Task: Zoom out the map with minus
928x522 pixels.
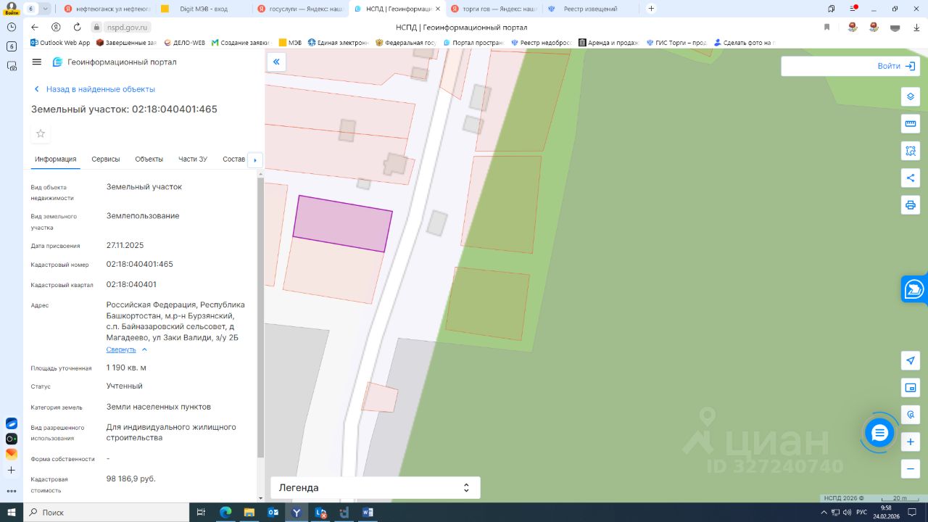Action: point(911,469)
